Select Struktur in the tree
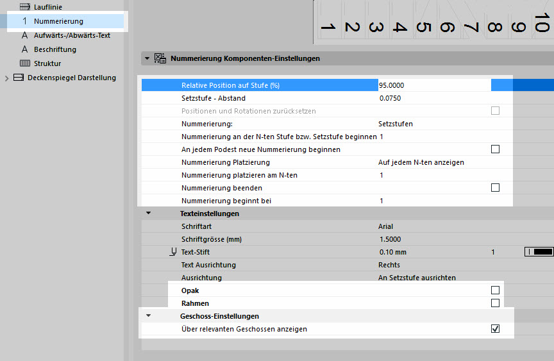This screenshot has height=361, width=554. (47, 63)
